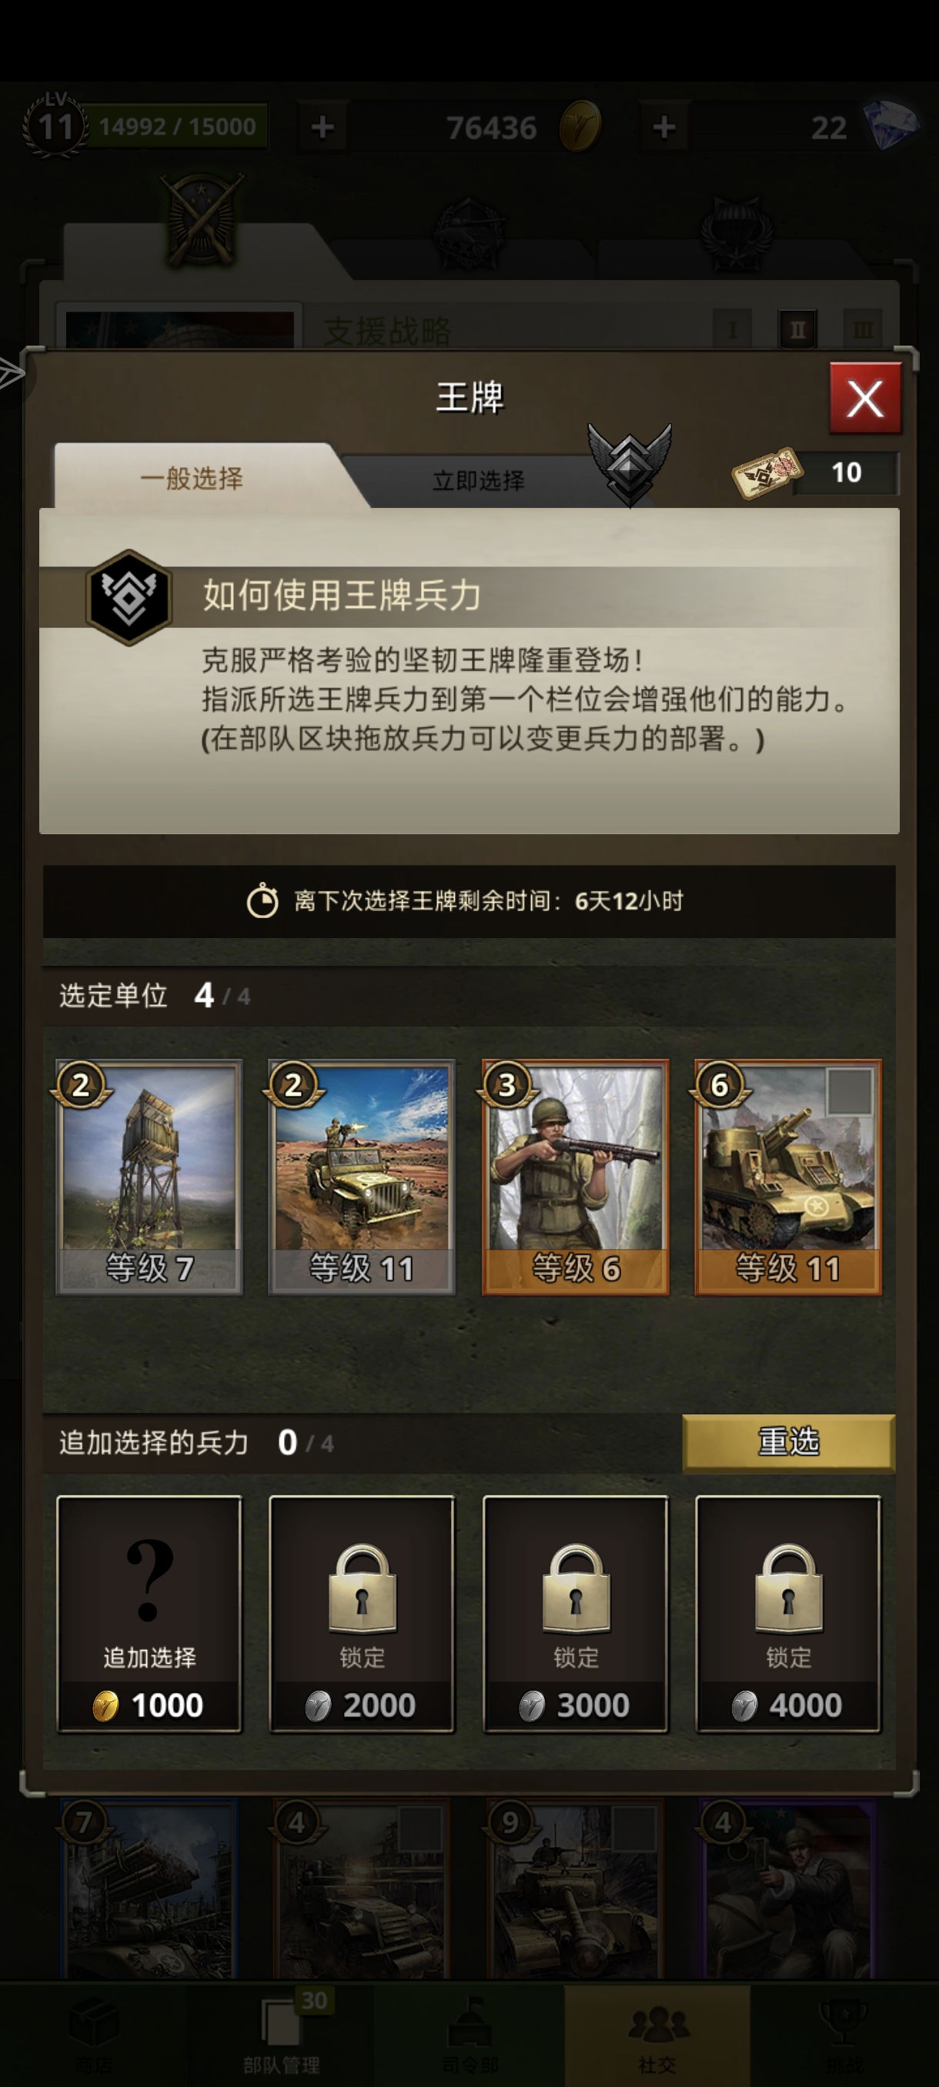
Task: Select the jeep unit card 等级 11
Action: pos(361,1177)
